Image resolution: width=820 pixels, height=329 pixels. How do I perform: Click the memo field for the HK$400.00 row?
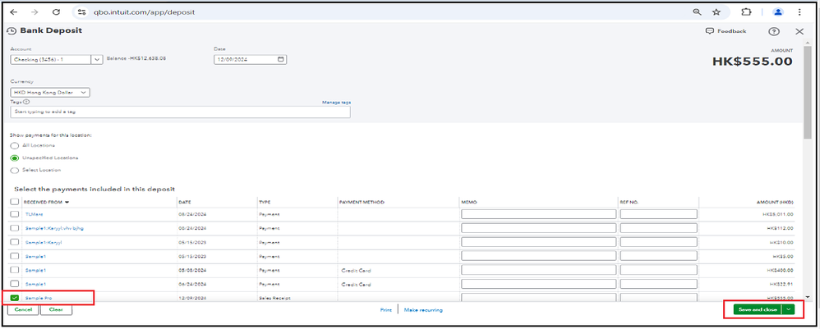(539, 270)
